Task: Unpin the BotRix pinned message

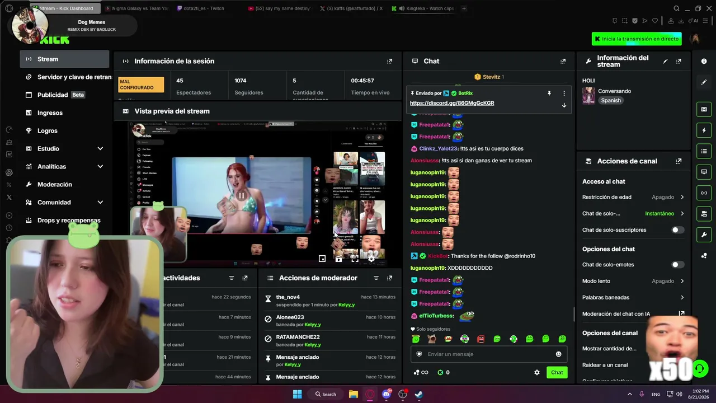Action: pyautogui.click(x=549, y=93)
